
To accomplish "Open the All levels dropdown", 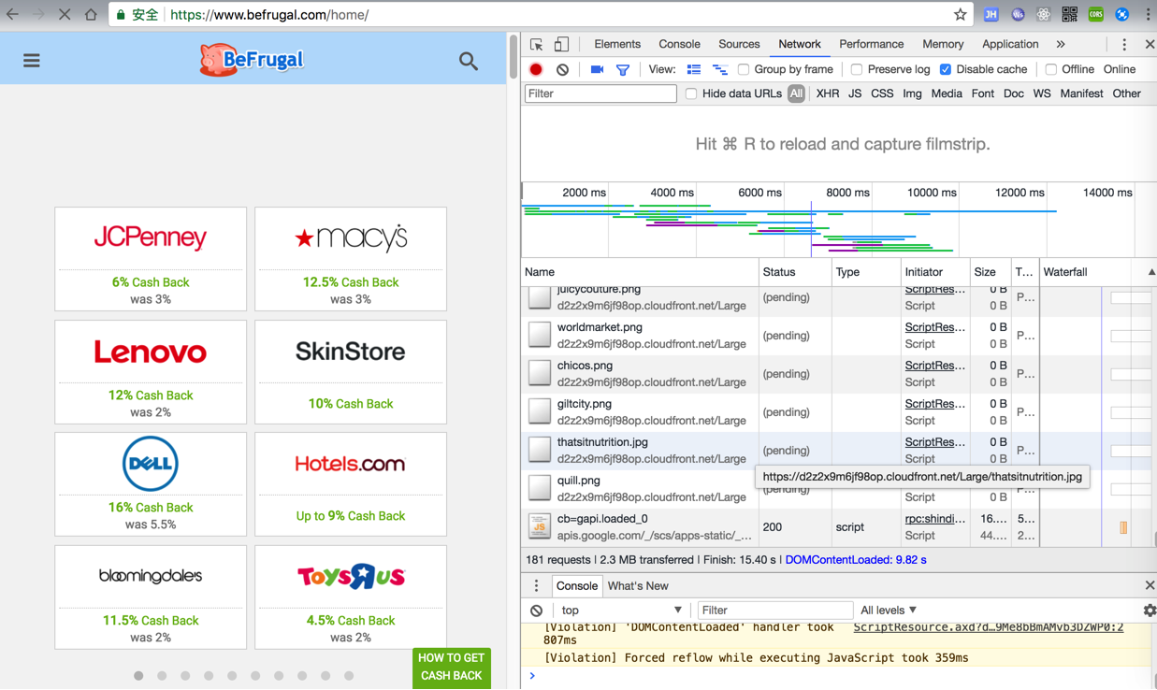I will (x=889, y=611).
